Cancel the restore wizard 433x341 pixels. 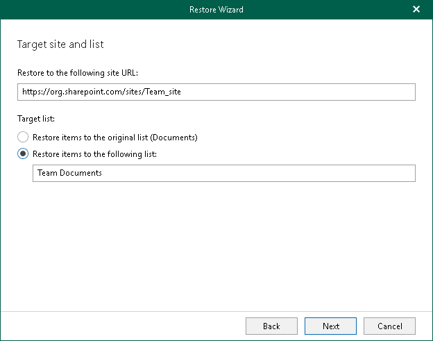tap(389, 326)
